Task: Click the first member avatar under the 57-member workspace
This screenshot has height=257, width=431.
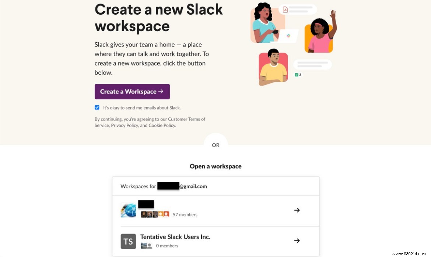Action: [x=144, y=214]
